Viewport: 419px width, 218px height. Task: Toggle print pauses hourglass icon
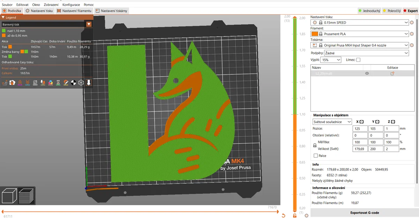click(x=58, y=83)
